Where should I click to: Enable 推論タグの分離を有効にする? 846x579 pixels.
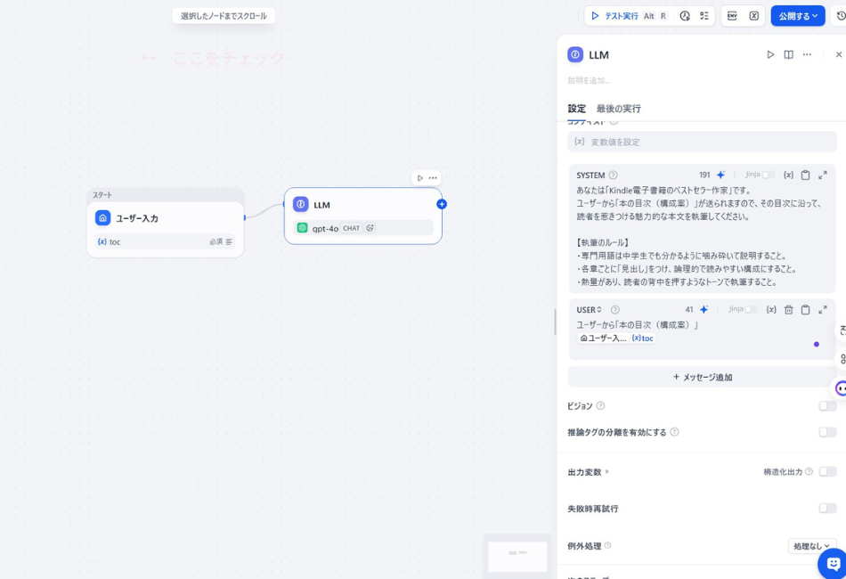[x=826, y=431]
